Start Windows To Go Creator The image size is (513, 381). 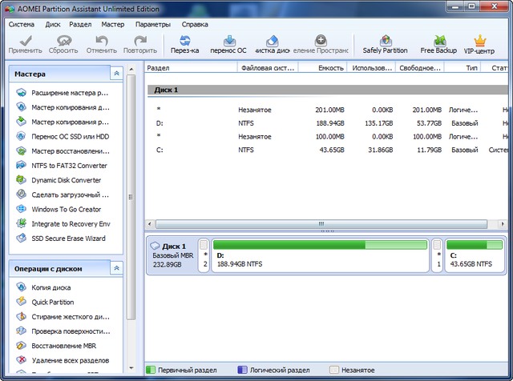point(67,209)
